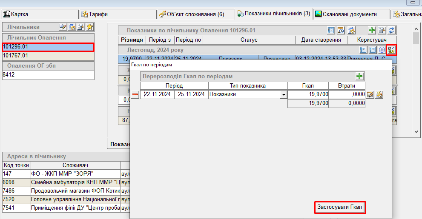Open the Тип показника dropdown

click(284, 95)
